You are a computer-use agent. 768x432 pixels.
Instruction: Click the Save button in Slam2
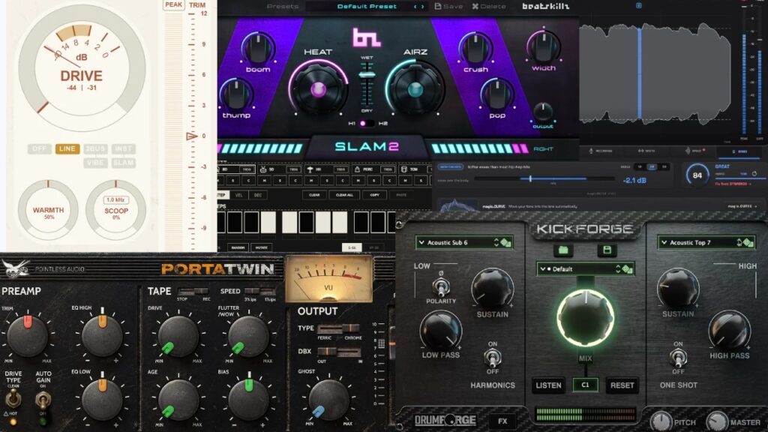click(448, 6)
